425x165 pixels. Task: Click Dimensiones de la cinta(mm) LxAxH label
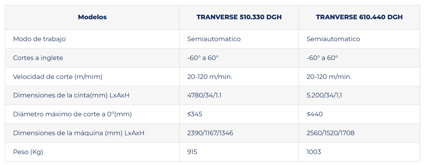pos(71,96)
